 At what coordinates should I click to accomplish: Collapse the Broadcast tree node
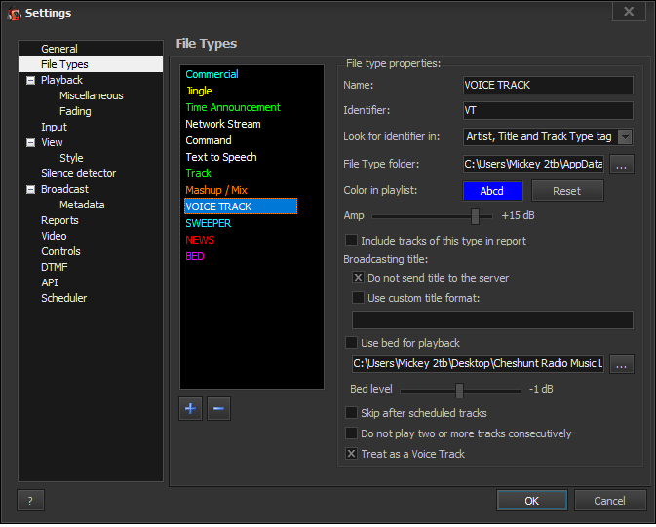point(30,190)
